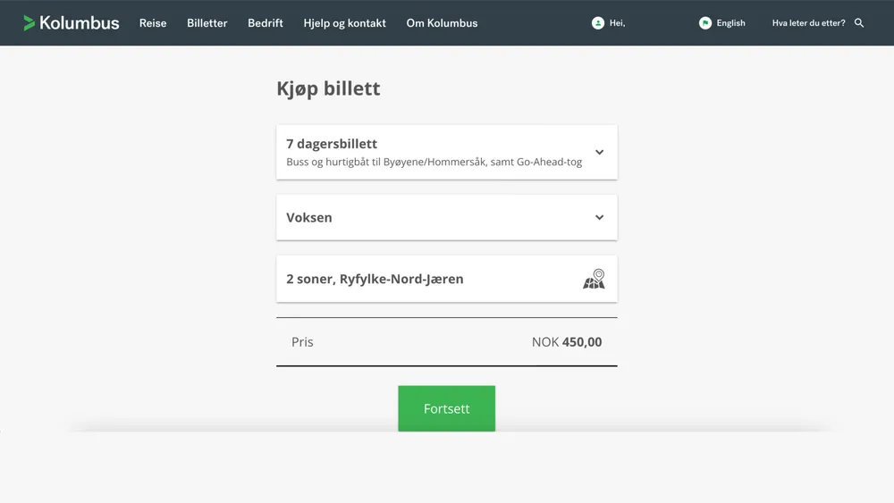Select Om Kolumbus in navigation
Image resolution: width=894 pixels, height=503 pixels.
[442, 23]
